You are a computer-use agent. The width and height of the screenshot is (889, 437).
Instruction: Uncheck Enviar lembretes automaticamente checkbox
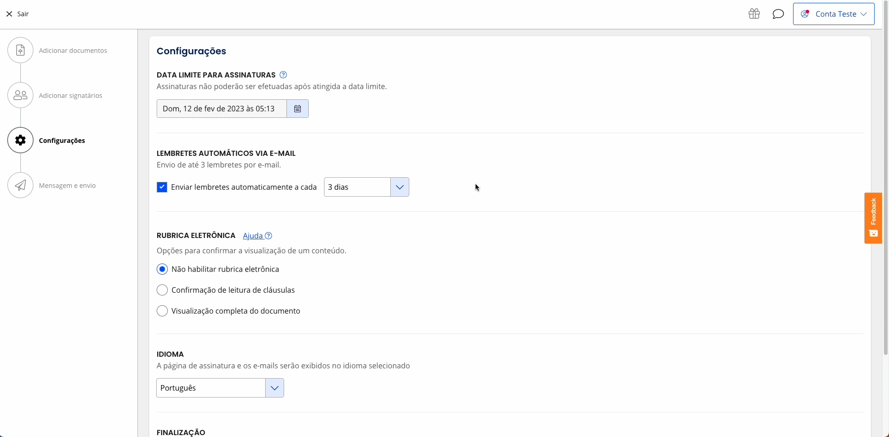(162, 187)
